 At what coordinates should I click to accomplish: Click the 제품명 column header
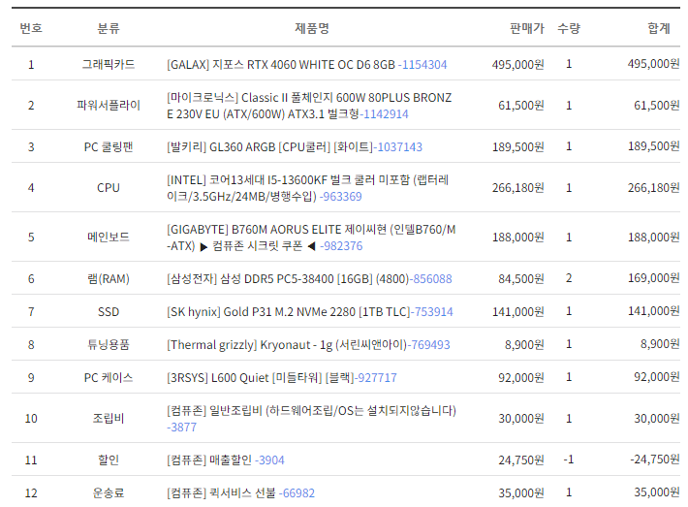coord(312,28)
